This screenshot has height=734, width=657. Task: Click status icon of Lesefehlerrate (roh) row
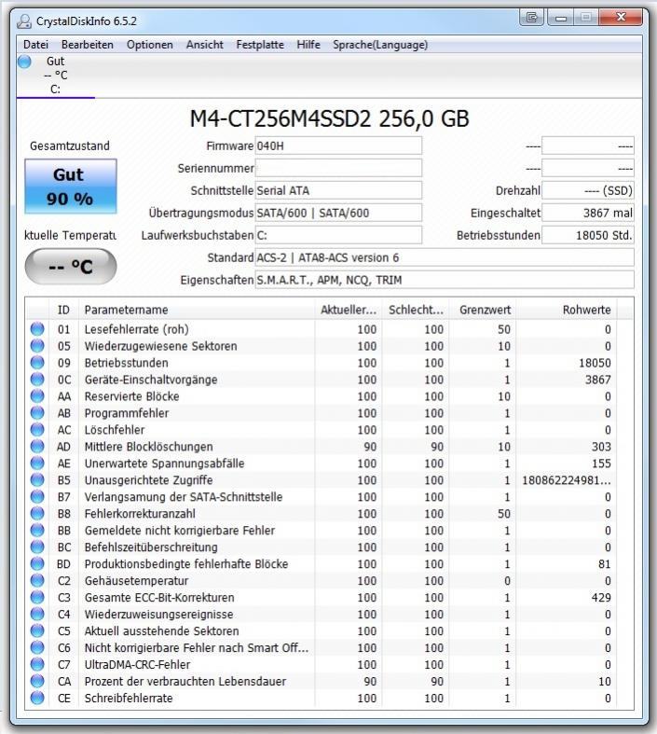[37, 329]
